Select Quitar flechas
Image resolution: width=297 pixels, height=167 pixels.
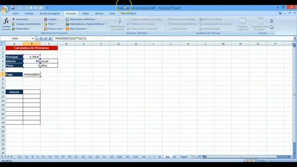179,29
